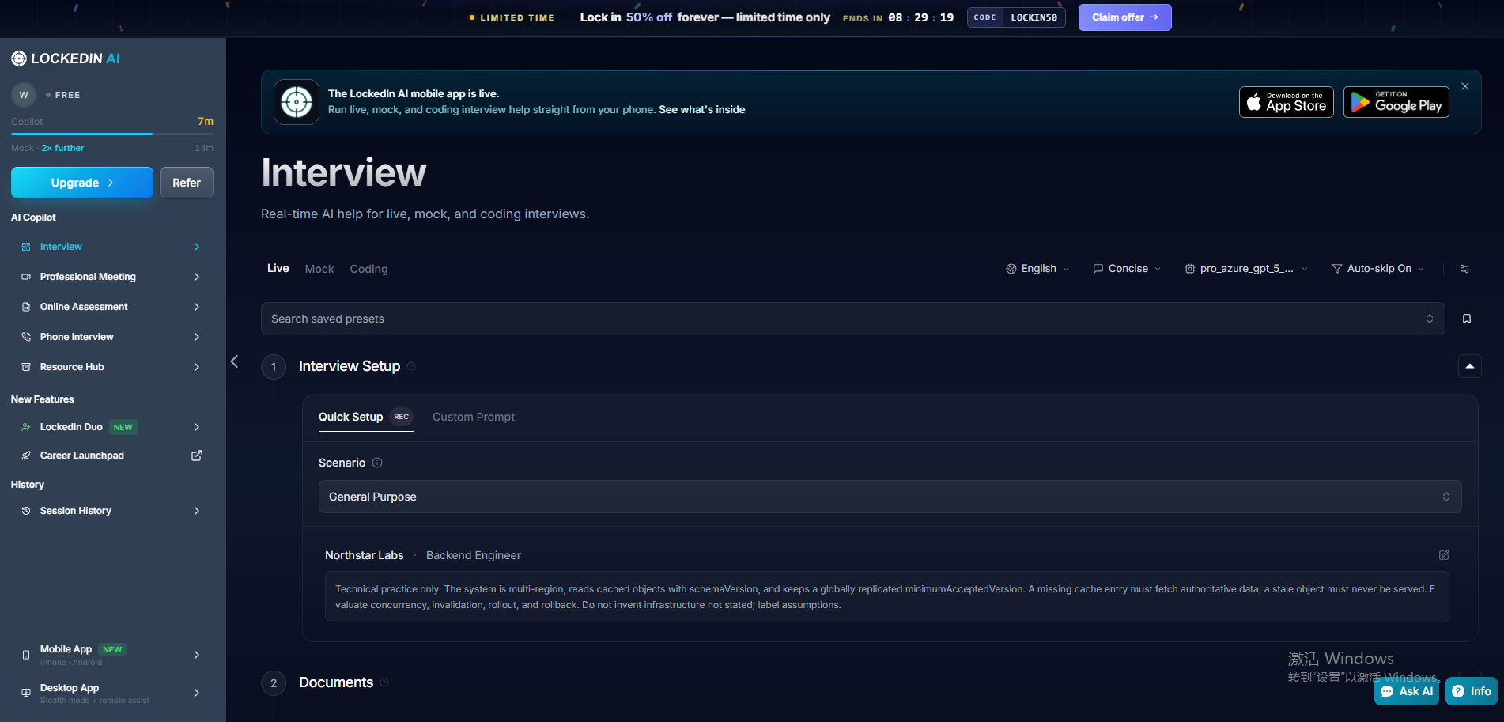
Task: Click the Interview Setup help icon
Action: 411,366
